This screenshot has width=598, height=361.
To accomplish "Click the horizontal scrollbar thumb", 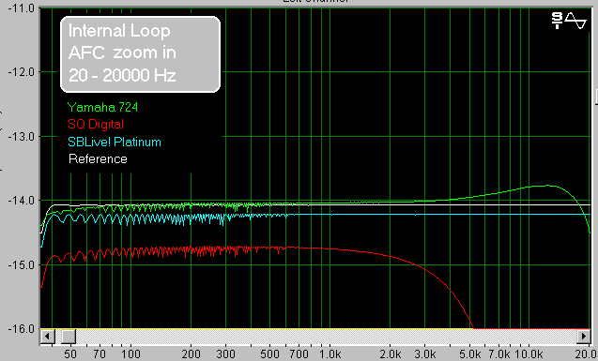I will [69, 337].
